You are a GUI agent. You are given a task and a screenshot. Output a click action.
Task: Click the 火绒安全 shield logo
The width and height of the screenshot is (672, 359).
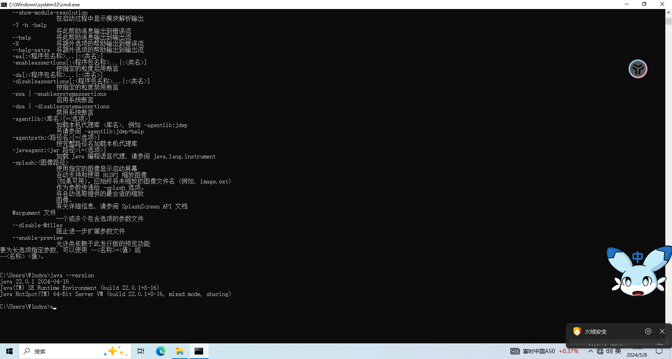click(x=577, y=331)
